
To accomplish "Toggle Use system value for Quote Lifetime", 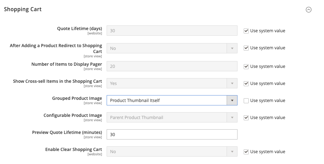I will pyautogui.click(x=246, y=31).
